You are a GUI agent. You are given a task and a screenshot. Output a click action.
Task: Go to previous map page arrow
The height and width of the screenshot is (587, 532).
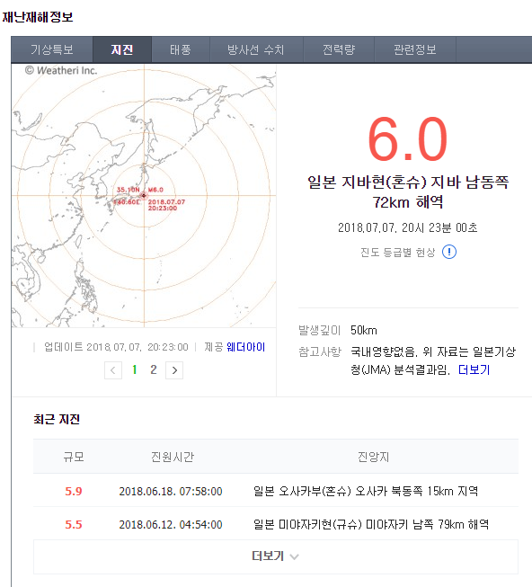113,370
